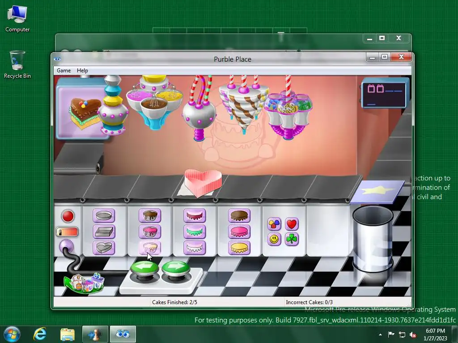Click the pan shape dispenser machine
458x343 pixels.
pos(113,105)
